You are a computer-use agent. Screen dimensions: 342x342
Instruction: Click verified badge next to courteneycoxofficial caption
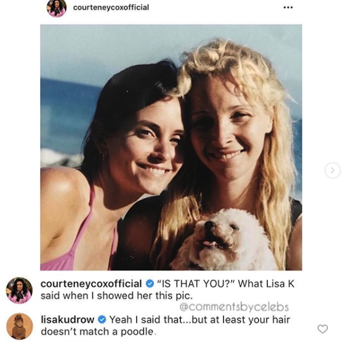click(x=150, y=284)
